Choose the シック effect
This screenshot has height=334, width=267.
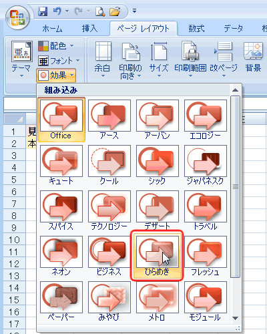pyautogui.click(x=158, y=165)
